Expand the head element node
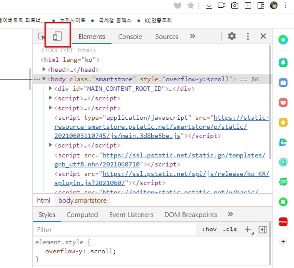The image size is (294, 268). [x=44, y=69]
